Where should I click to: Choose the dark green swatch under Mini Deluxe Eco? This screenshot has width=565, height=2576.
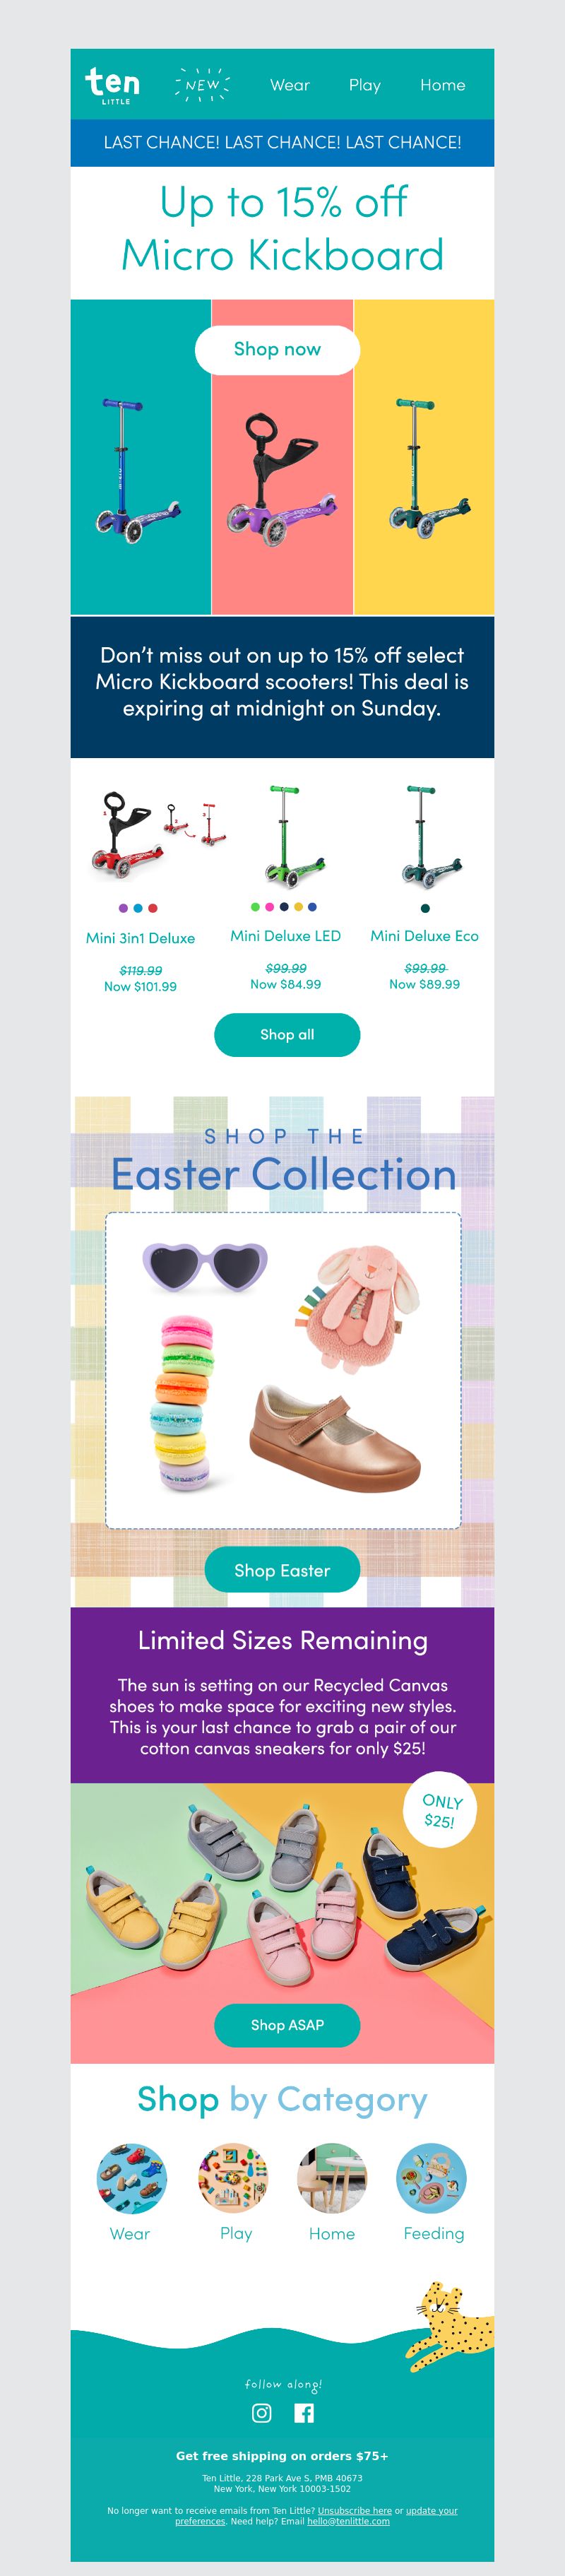(425, 908)
